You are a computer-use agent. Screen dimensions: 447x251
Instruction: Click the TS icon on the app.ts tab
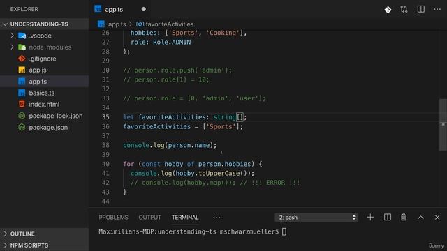(x=98, y=9)
